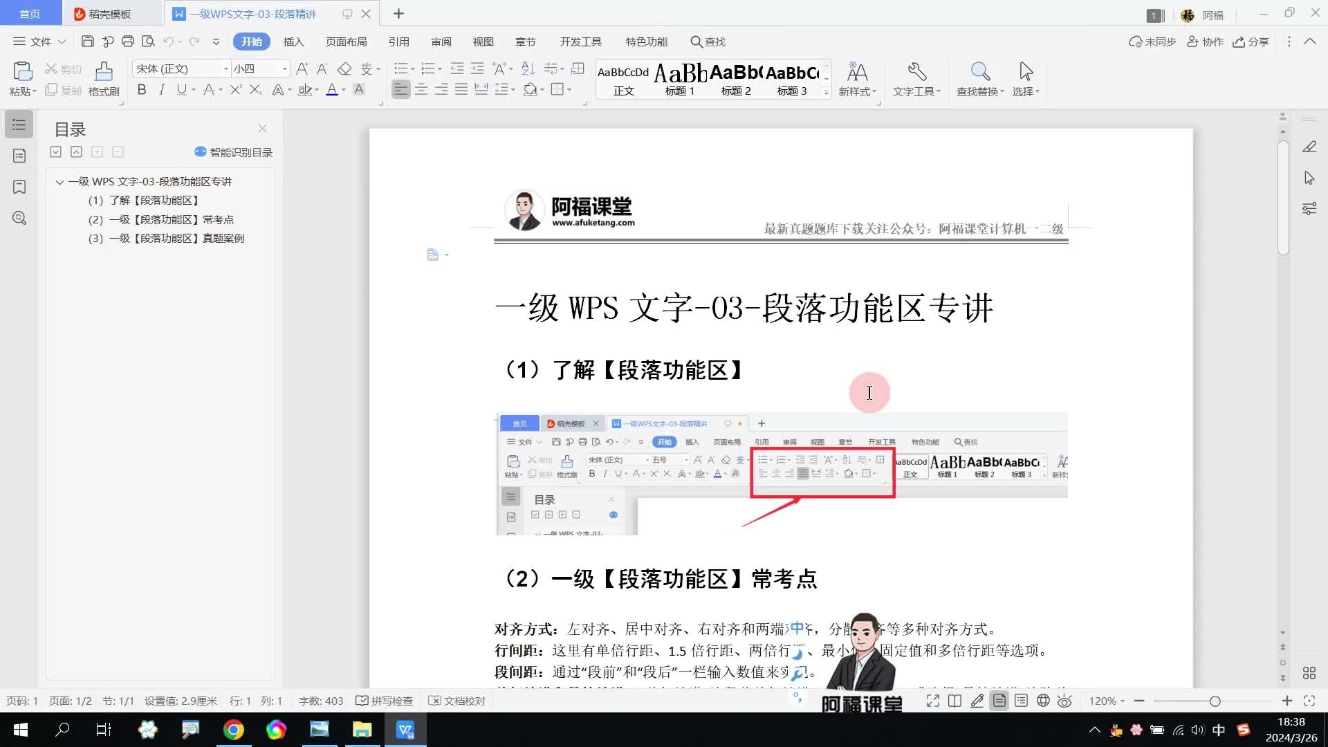
Task: Click the bookmark icon in left sidebar
Action: [19, 187]
